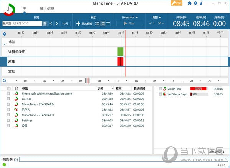Select third list view mode icon
Image resolution: width=230 pixels, height=168 pixels.
108,23
